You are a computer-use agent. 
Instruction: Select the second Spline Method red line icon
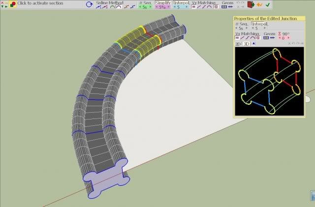click(x=105, y=7)
